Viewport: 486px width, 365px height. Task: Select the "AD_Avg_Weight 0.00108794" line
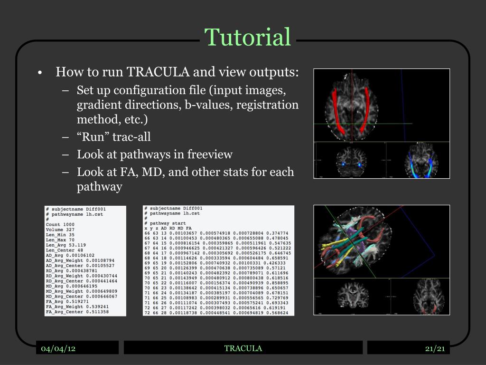point(80,260)
